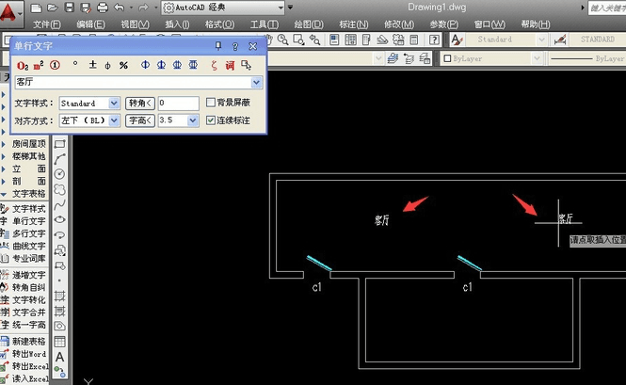Click the save icon in top toolbar

click(70, 8)
